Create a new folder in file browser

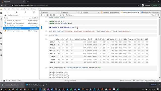(16, 12)
